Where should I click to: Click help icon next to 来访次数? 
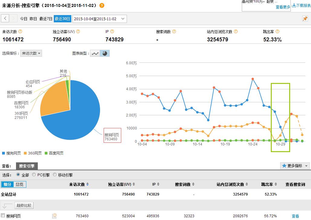point(20,31)
